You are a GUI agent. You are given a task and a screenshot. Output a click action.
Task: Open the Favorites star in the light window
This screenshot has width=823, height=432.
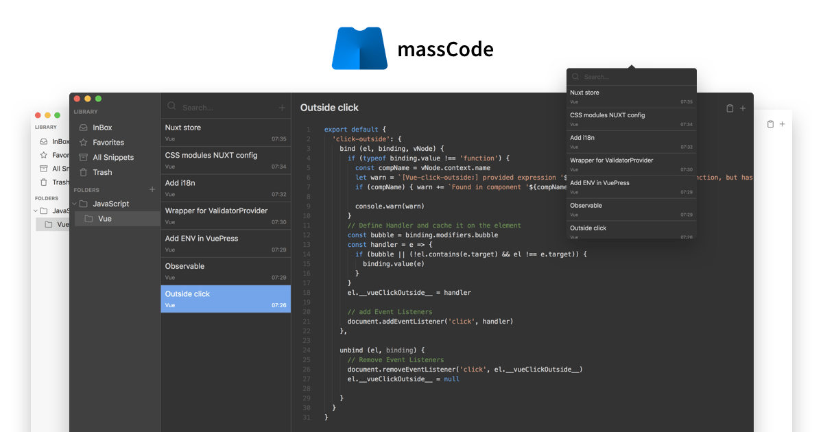[44, 155]
